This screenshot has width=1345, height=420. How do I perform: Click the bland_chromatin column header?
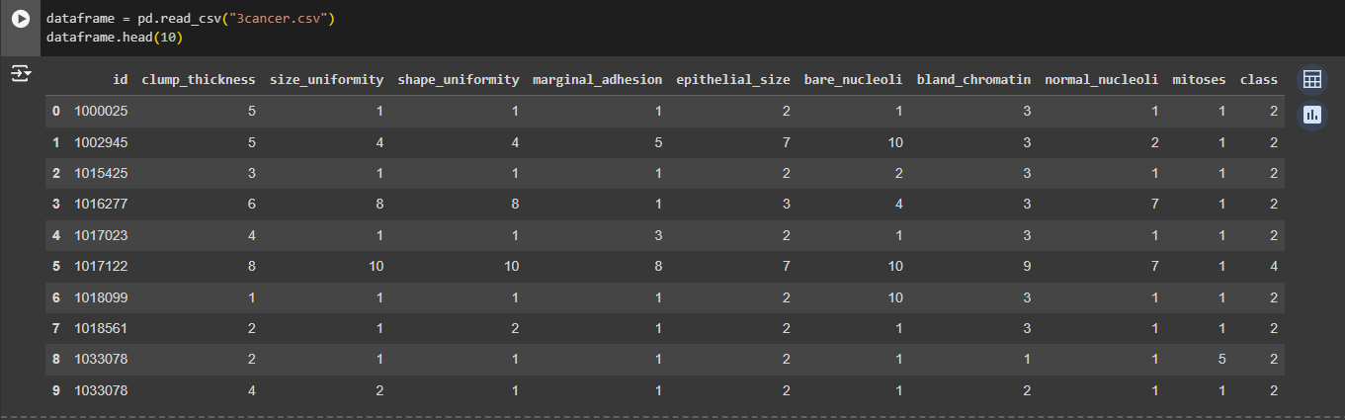[973, 80]
